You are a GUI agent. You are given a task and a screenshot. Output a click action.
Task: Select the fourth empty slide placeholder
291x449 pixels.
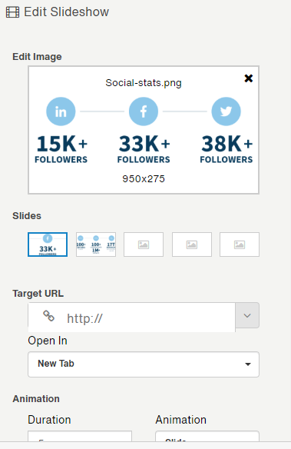click(192, 244)
